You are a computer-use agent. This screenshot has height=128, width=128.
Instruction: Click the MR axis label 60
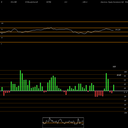pyautogui.click(x=125, y=80)
